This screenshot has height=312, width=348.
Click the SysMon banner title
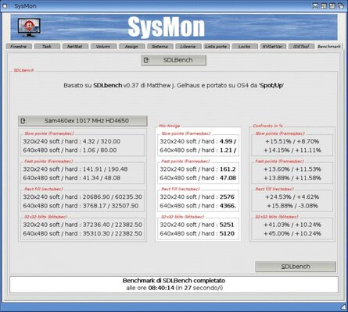pyautogui.click(x=167, y=27)
